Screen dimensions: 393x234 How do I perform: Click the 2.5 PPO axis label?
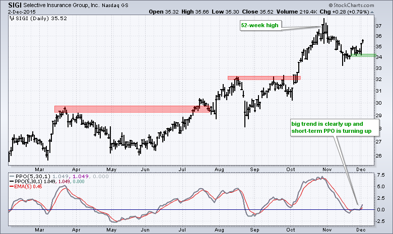tap(381, 198)
